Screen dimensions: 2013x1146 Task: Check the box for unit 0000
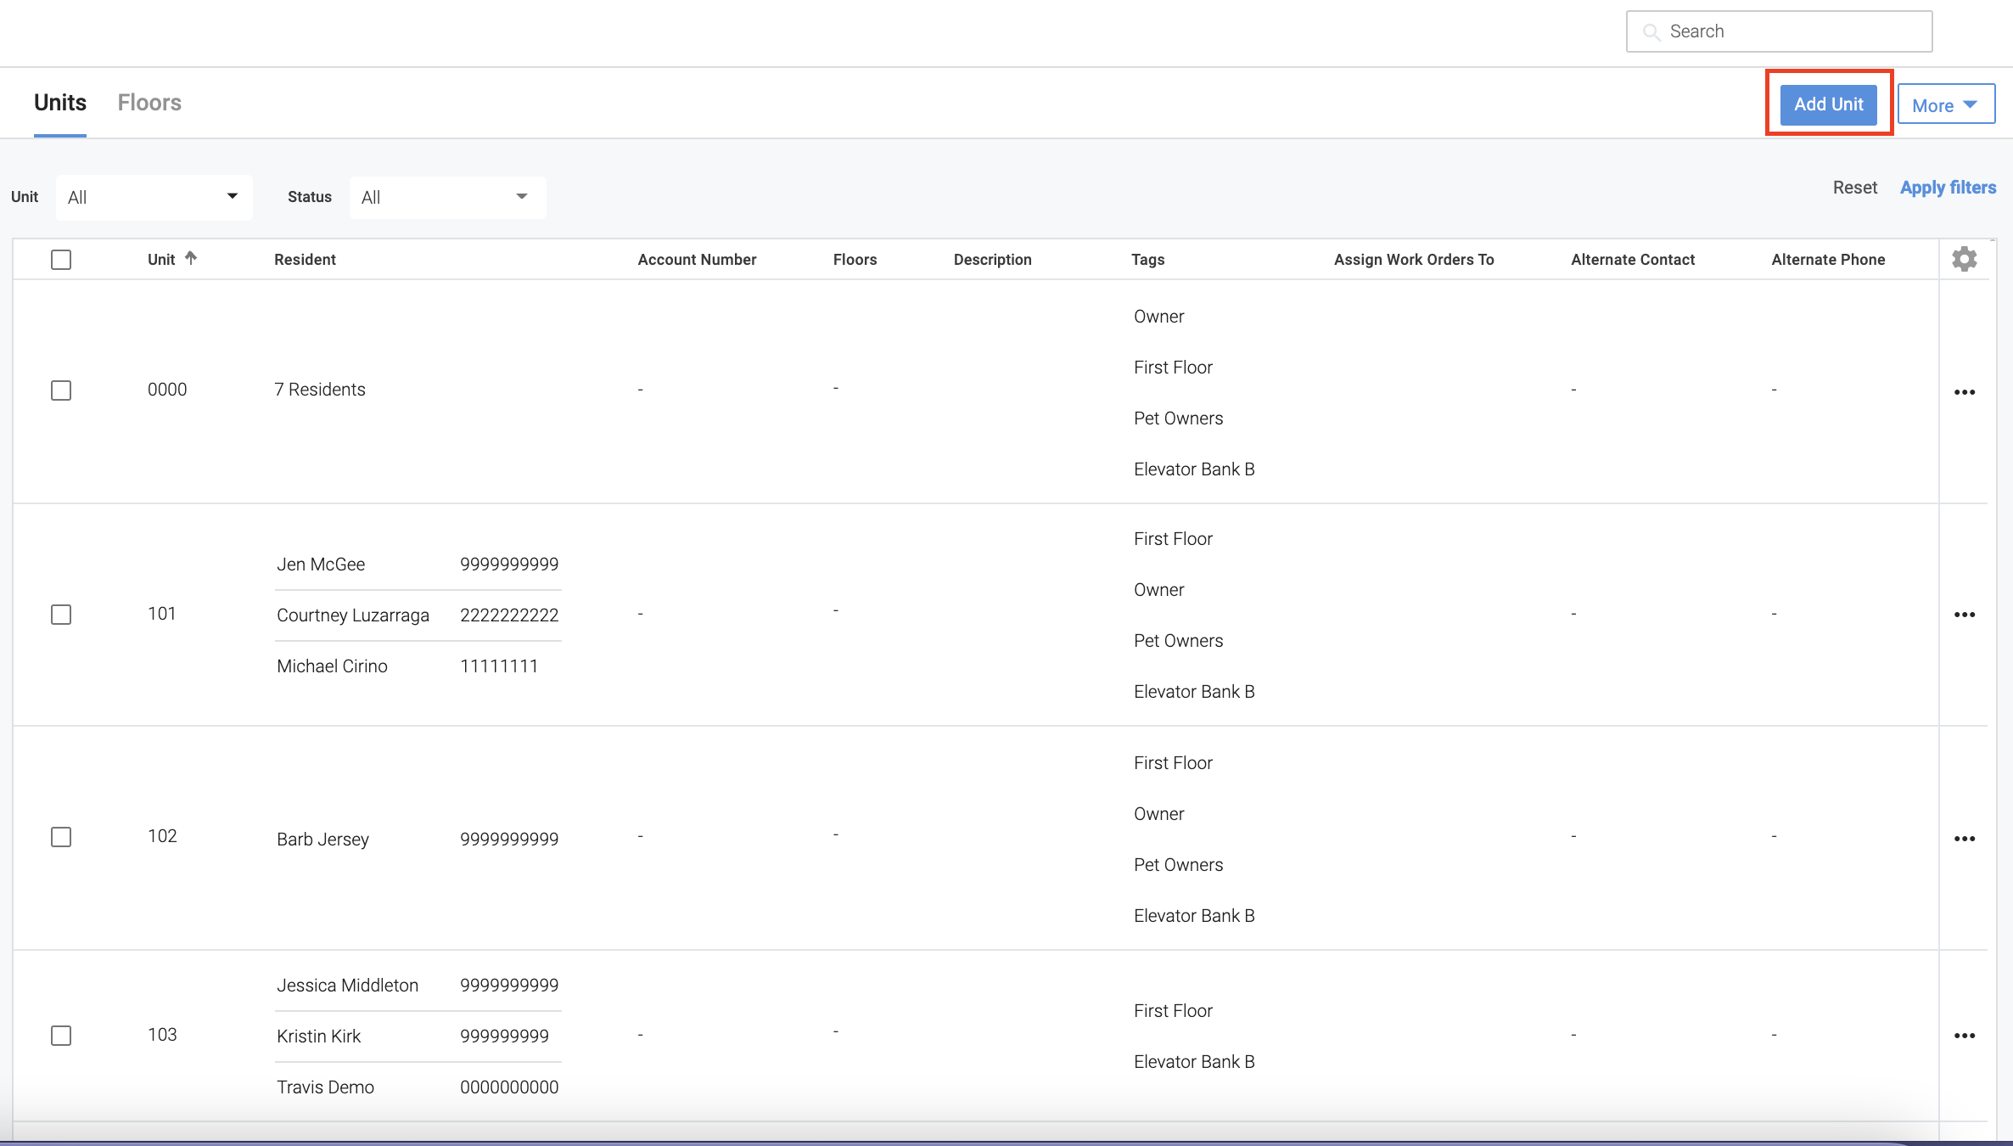coord(61,390)
